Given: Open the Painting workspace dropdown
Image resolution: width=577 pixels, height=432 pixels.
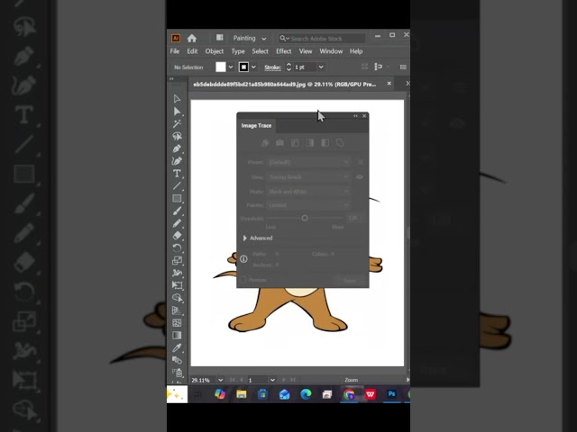Looking at the screenshot, I should (x=250, y=38).
